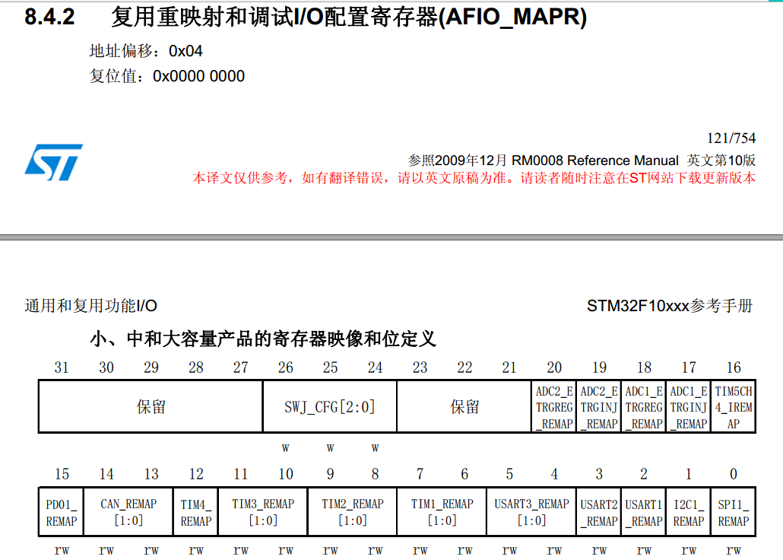
Task: Click the red translation disclaimer text
Action: (x=474, y=179)
